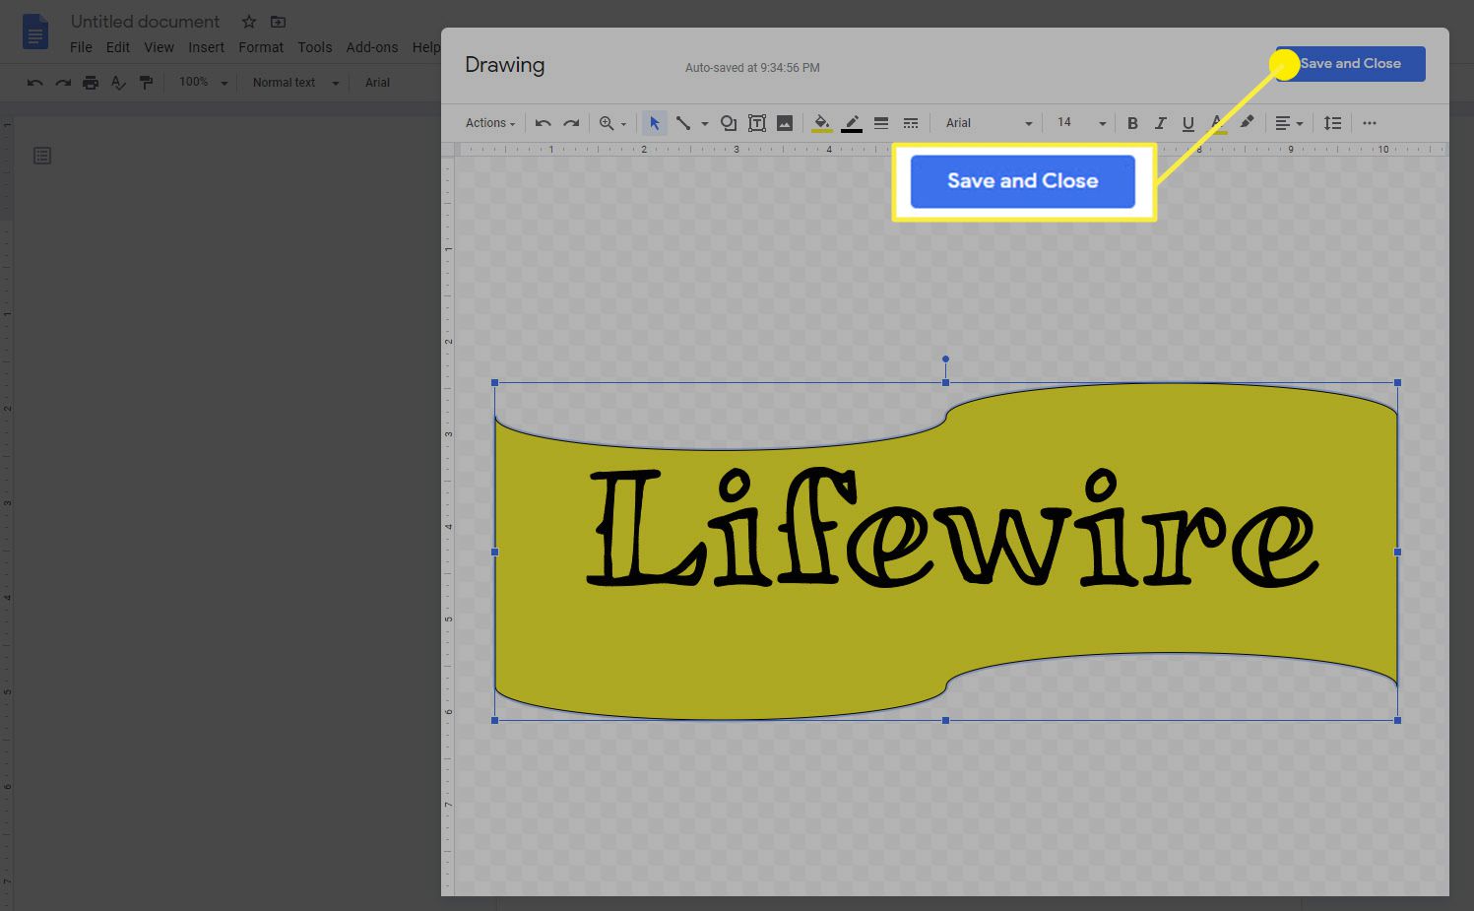Click Redo in the Docs toolbar

(63, 83)
